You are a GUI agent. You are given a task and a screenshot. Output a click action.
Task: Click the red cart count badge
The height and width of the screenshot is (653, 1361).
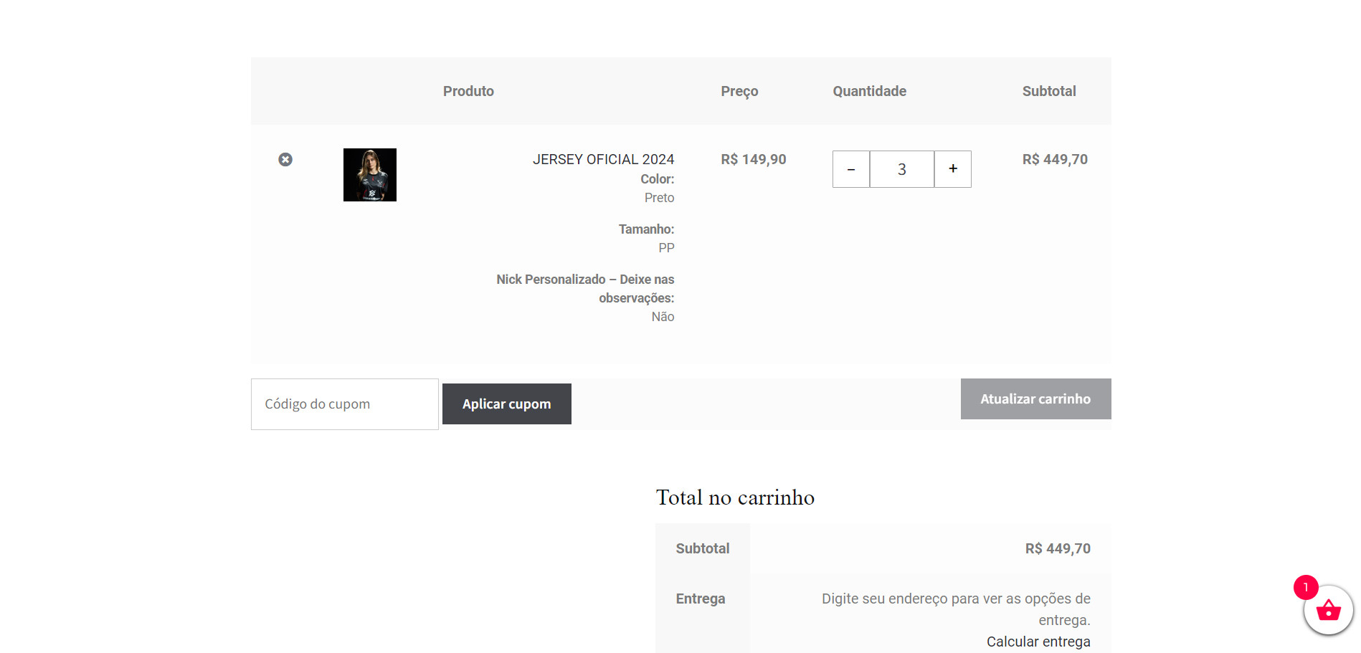[x=1305, y=587]
